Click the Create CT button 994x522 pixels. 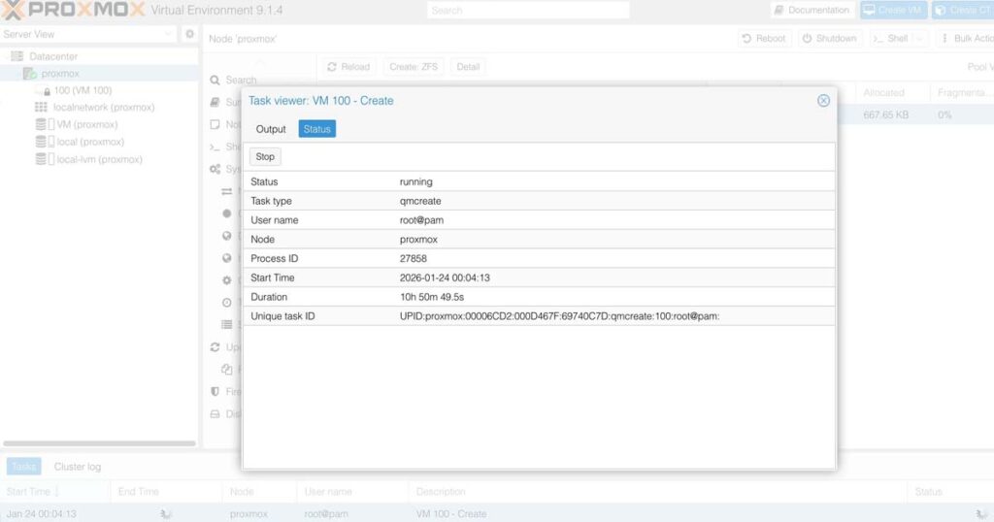963,10
